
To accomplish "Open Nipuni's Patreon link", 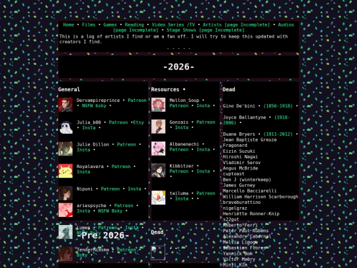I will [x=110, y=189].
